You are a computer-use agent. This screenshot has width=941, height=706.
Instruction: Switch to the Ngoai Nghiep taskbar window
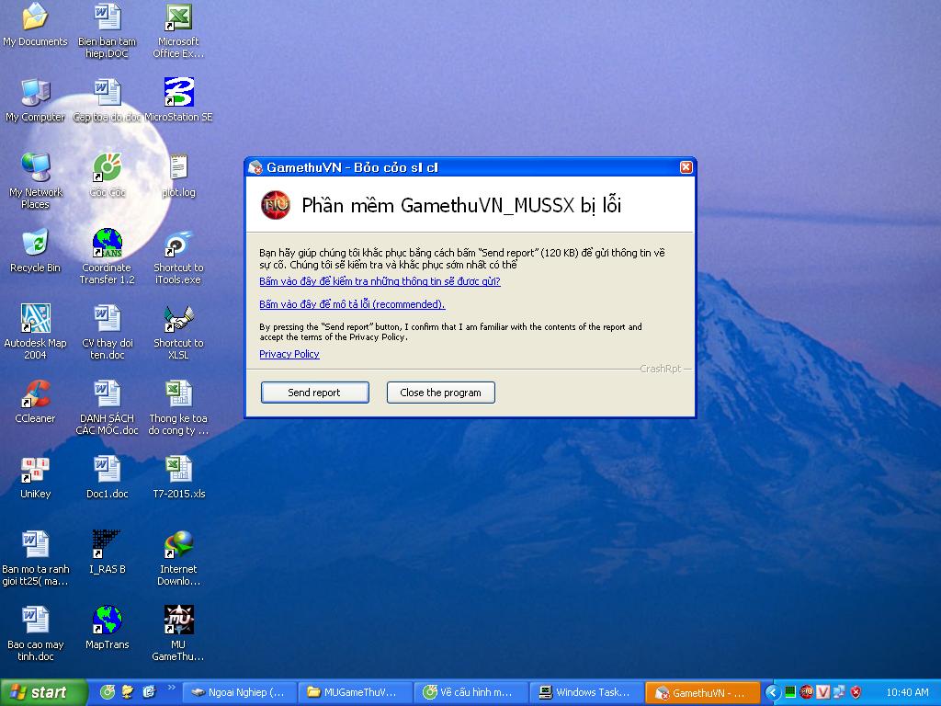pyautogui.click(x=239, y=693)
